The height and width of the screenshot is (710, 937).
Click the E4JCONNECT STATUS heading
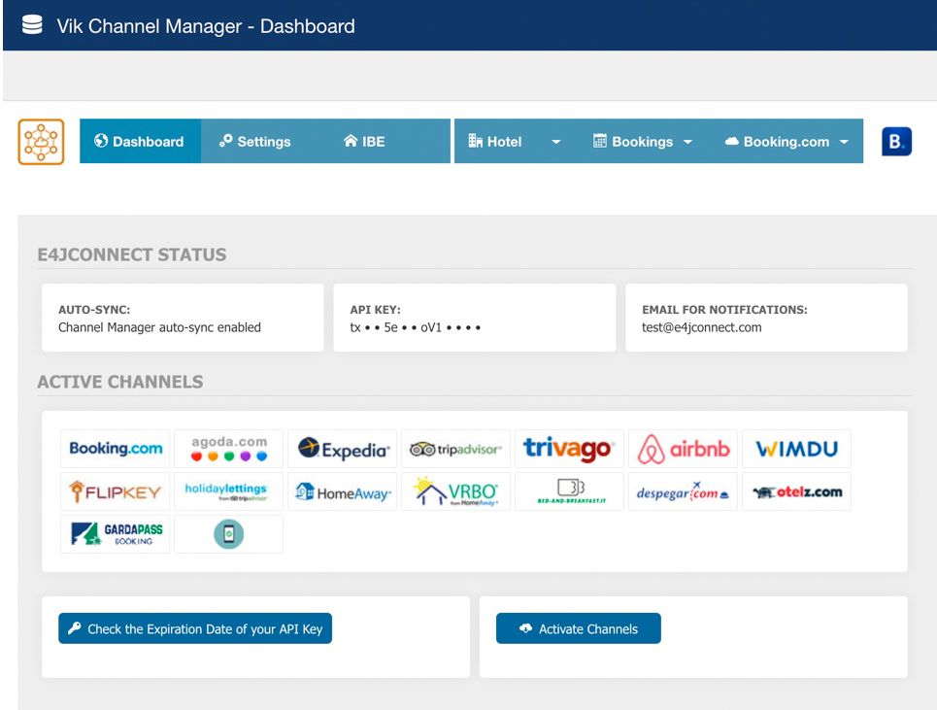tap(132, 254)
